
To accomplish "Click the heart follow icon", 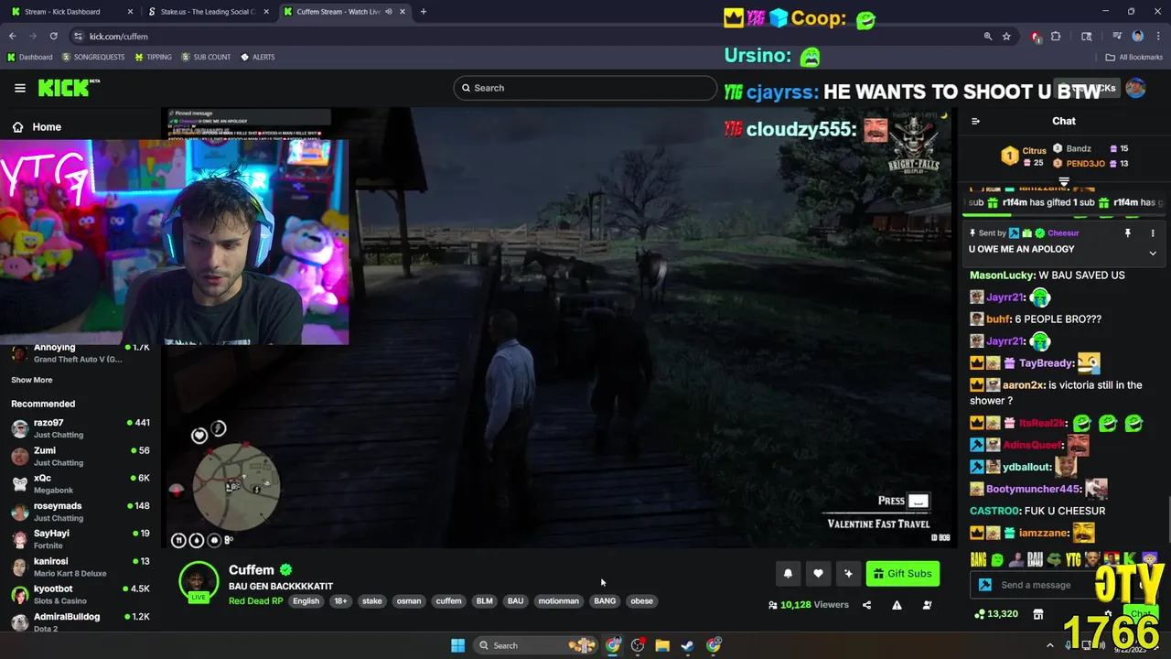I will pos(818,574).
